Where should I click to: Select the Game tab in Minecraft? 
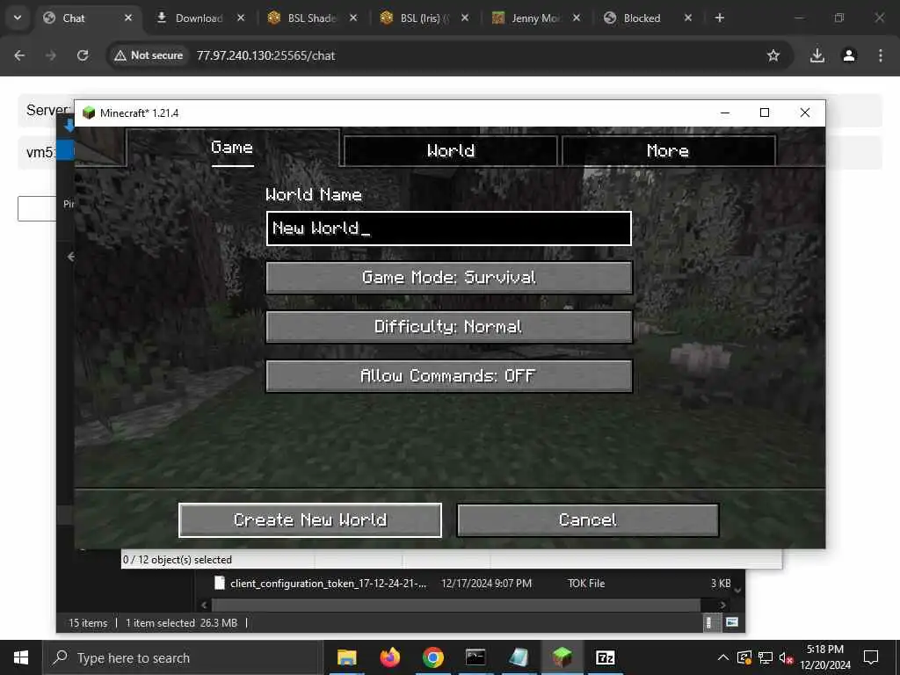click(x=232, y=148)
